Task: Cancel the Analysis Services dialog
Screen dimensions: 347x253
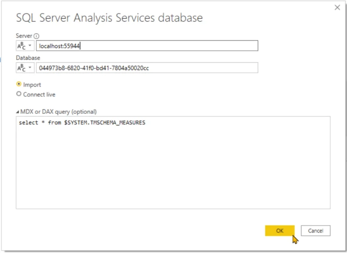Action: tap(316, 231)
